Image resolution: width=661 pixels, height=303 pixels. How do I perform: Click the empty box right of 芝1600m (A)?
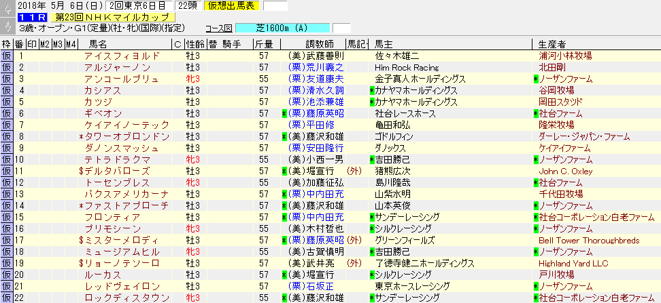341,28
